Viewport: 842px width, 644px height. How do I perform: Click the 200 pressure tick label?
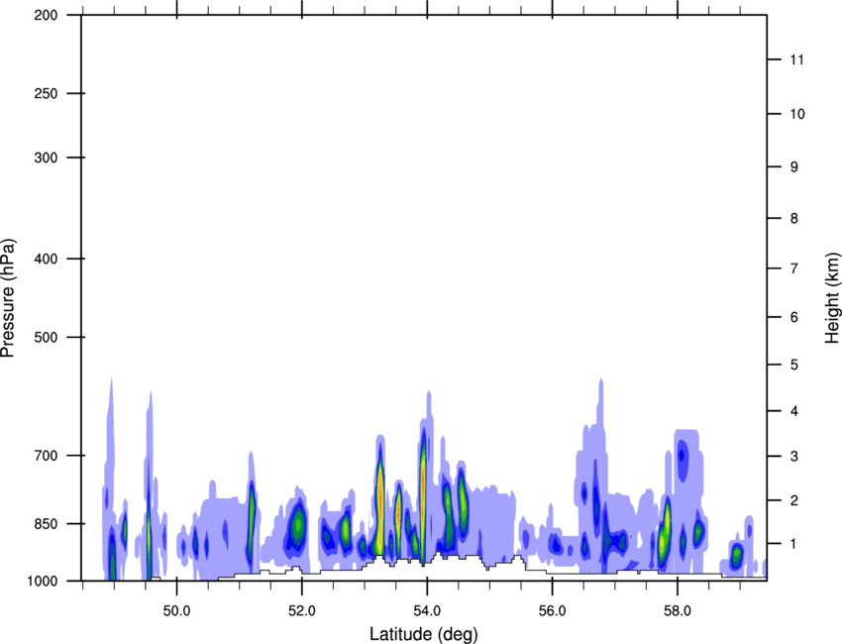[46, 15]
